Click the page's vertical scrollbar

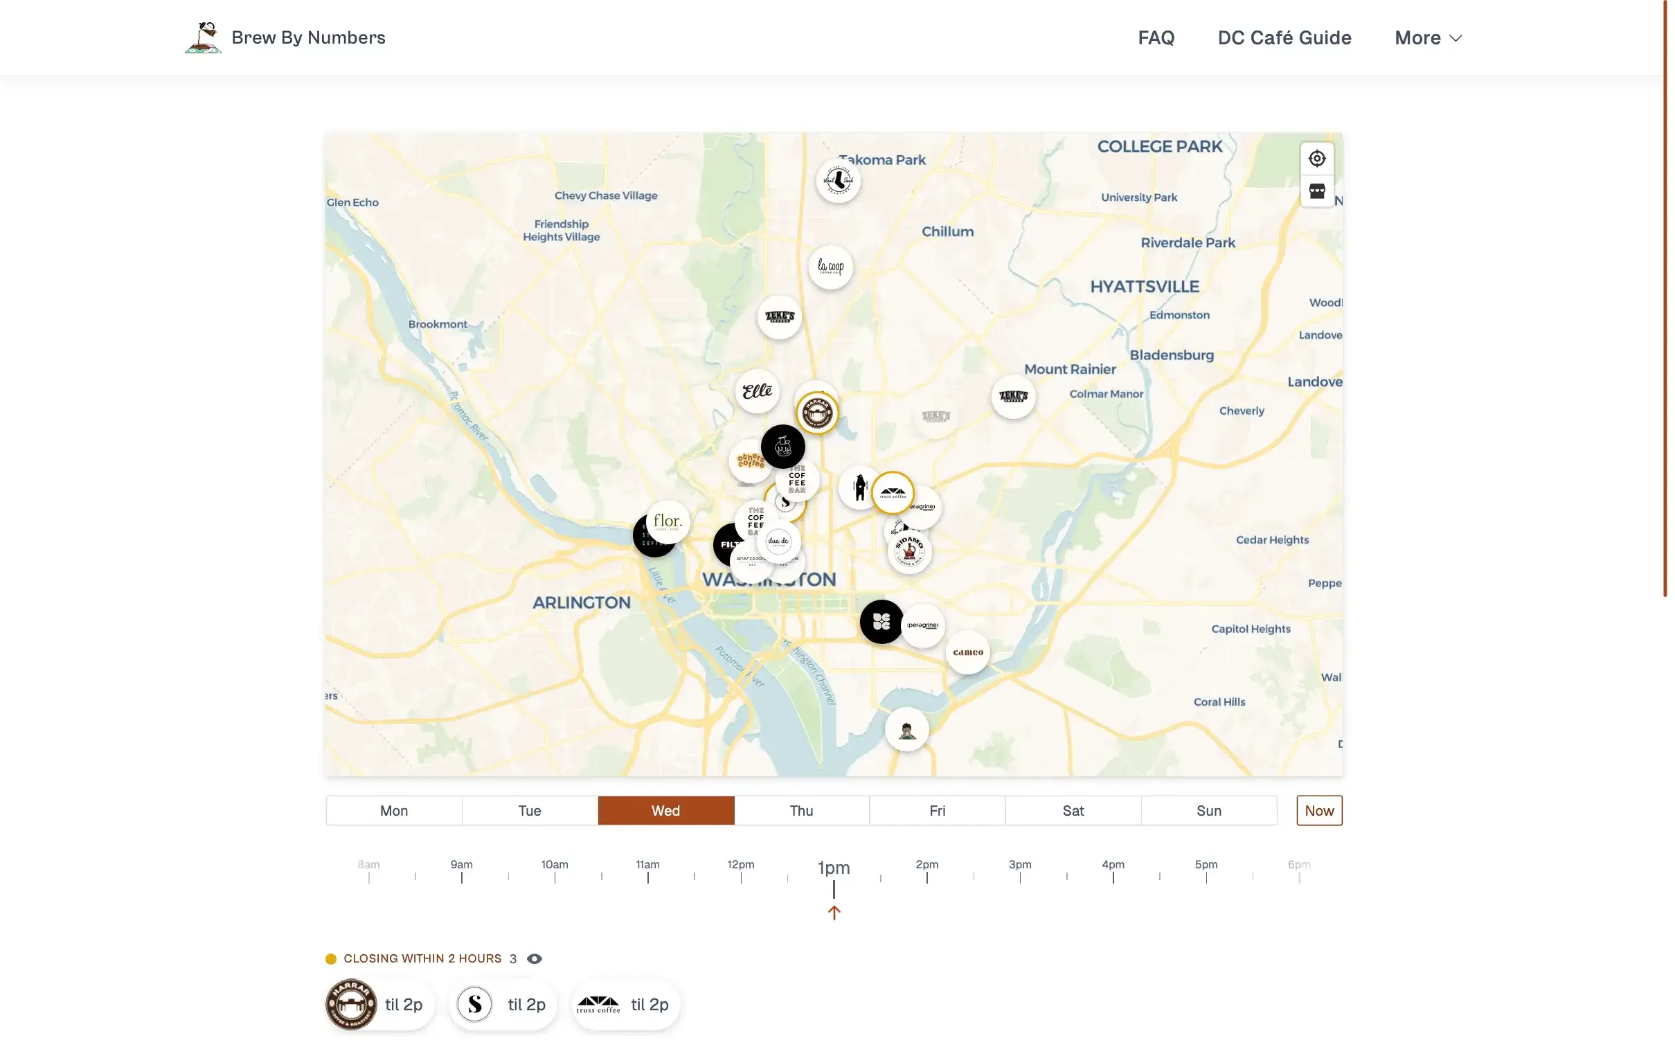pos(1665,298)
